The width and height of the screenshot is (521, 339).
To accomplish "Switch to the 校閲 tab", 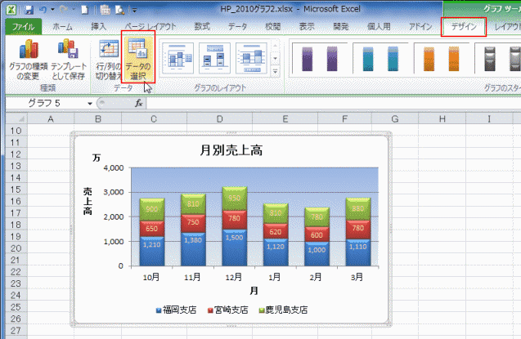I will point(273,26).
